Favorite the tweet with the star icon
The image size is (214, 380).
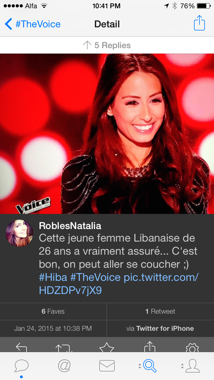[x=107, y=348]
